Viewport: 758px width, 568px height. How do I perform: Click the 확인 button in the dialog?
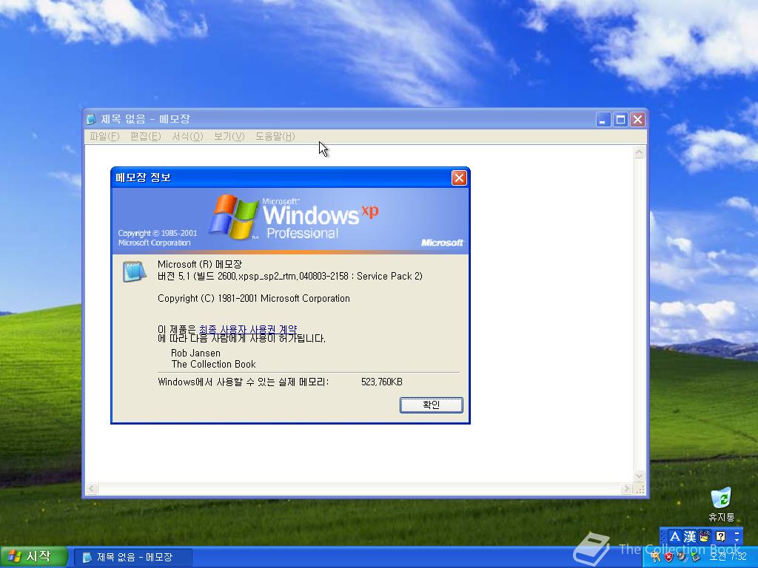coord(432,405)
